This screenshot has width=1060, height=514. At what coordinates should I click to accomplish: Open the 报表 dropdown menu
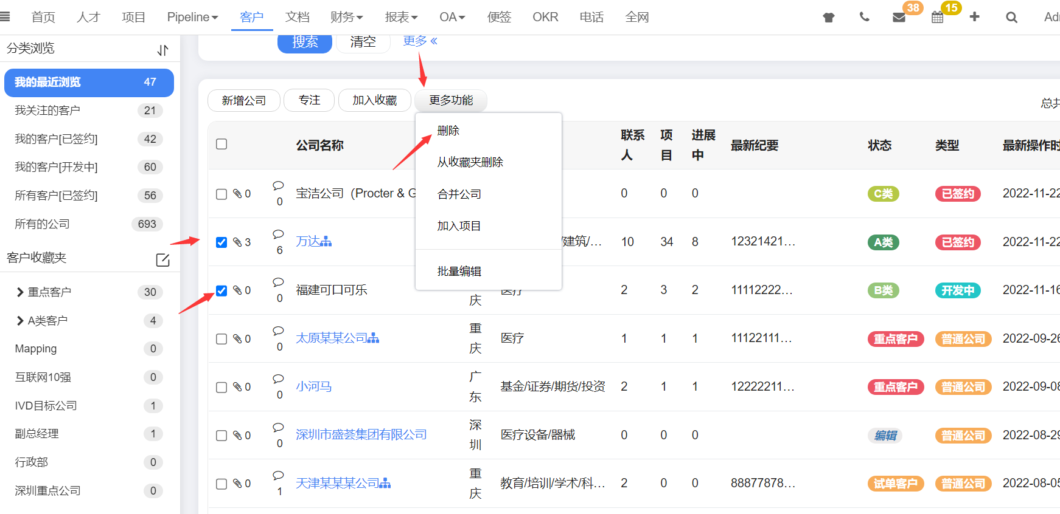tap(402, 17)
